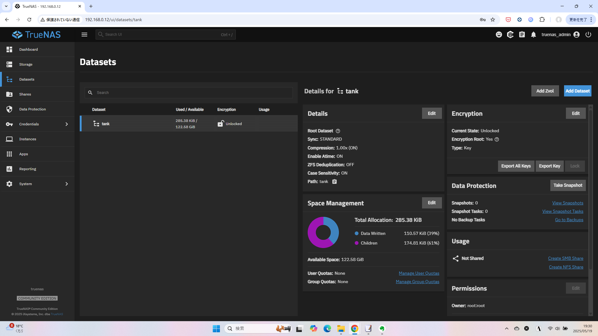
Task: Open the Manage User Quotas link
Action: click(x=419, y=273)
